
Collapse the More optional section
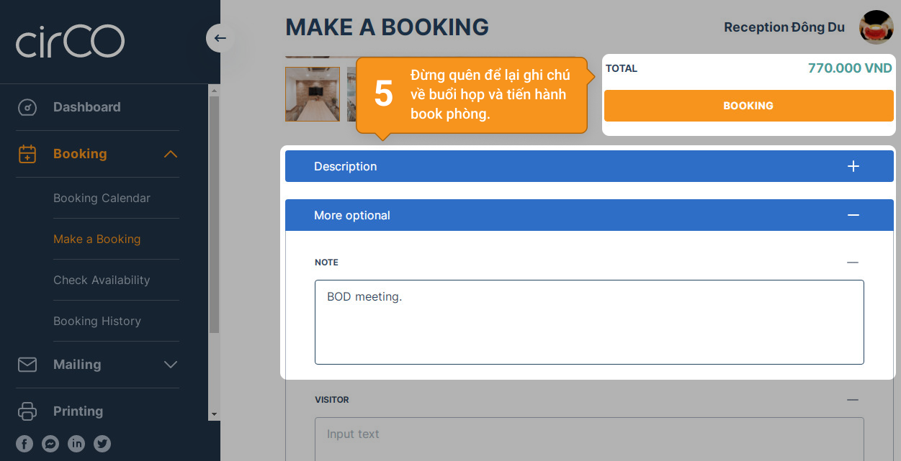coord(853,215)
